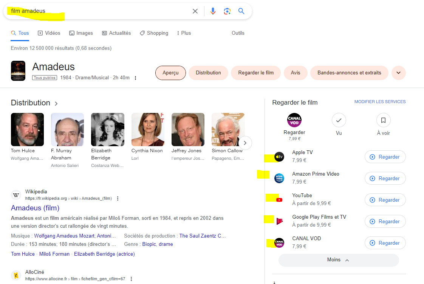Clear the search box with the X icon
The image size is (424, 284).
click(195, 11)
